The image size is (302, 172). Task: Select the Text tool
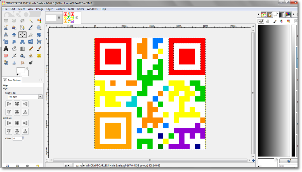pyautogui.click(x=6, y=49)
